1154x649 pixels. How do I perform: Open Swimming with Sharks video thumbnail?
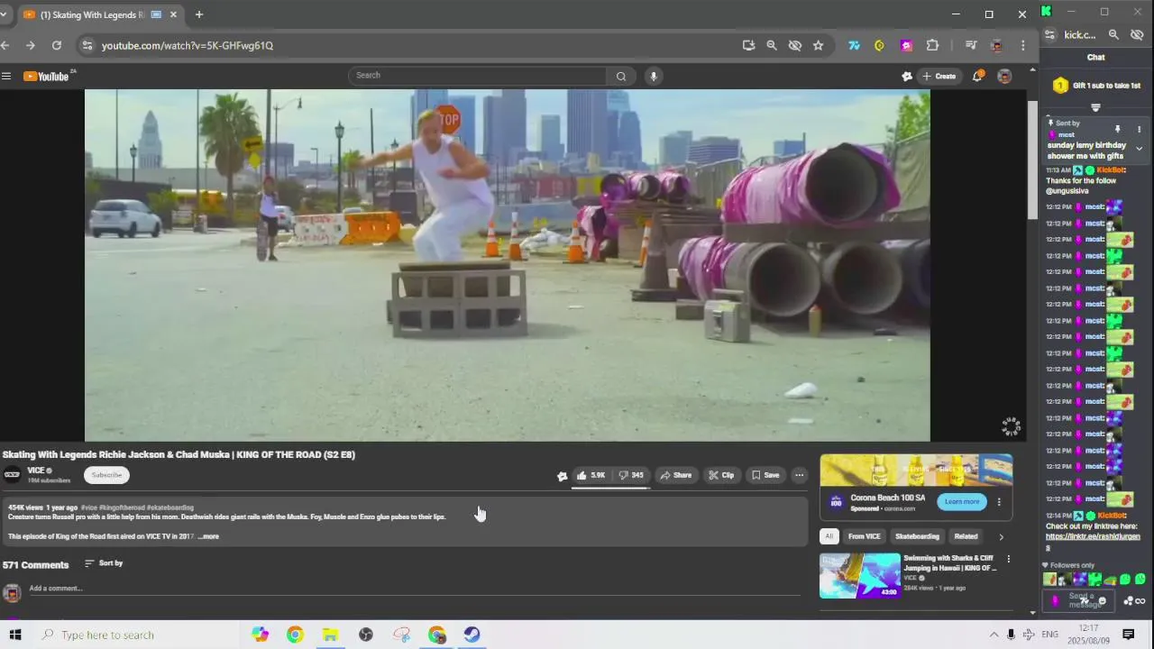tap(860, 575)
